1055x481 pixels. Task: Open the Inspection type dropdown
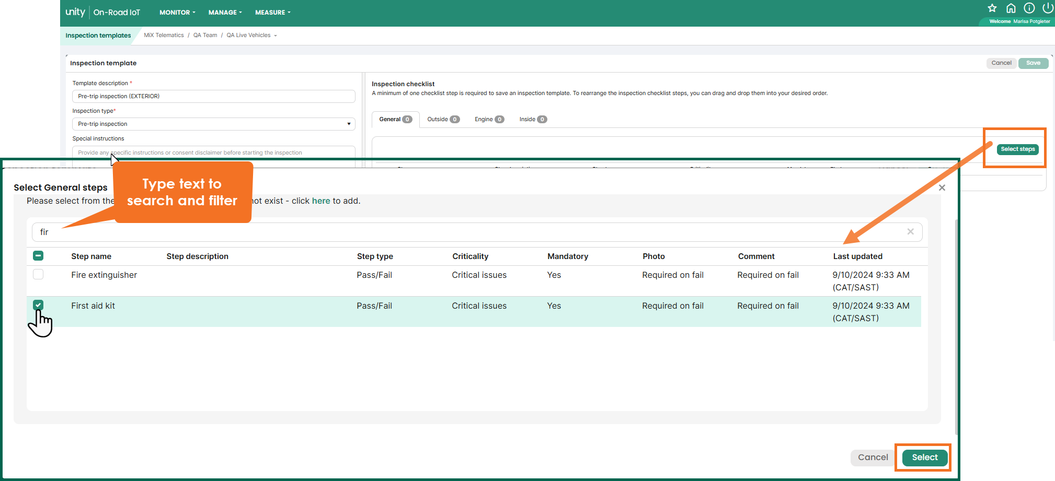point(213,124)
